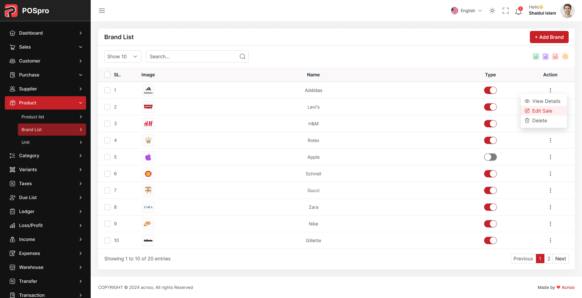
Task: Open the print view for brands
Action: tap(565, 56)
